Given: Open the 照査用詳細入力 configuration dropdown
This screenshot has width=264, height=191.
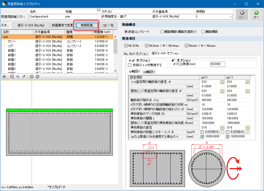Looking at the screenshot, I should [x=230, y=17].
